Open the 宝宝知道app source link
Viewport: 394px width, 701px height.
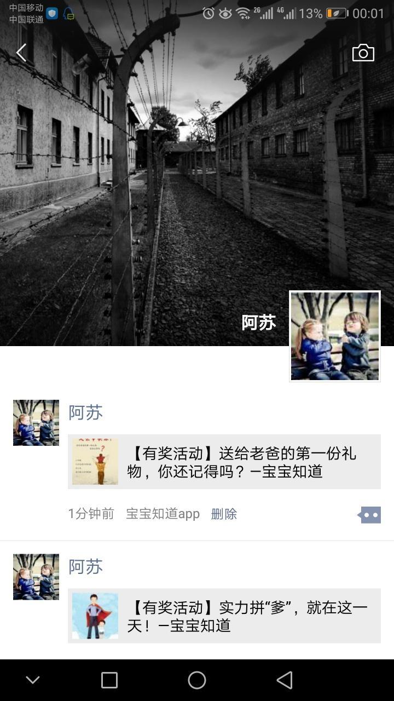pyautogui.click(x=163, y=514)
